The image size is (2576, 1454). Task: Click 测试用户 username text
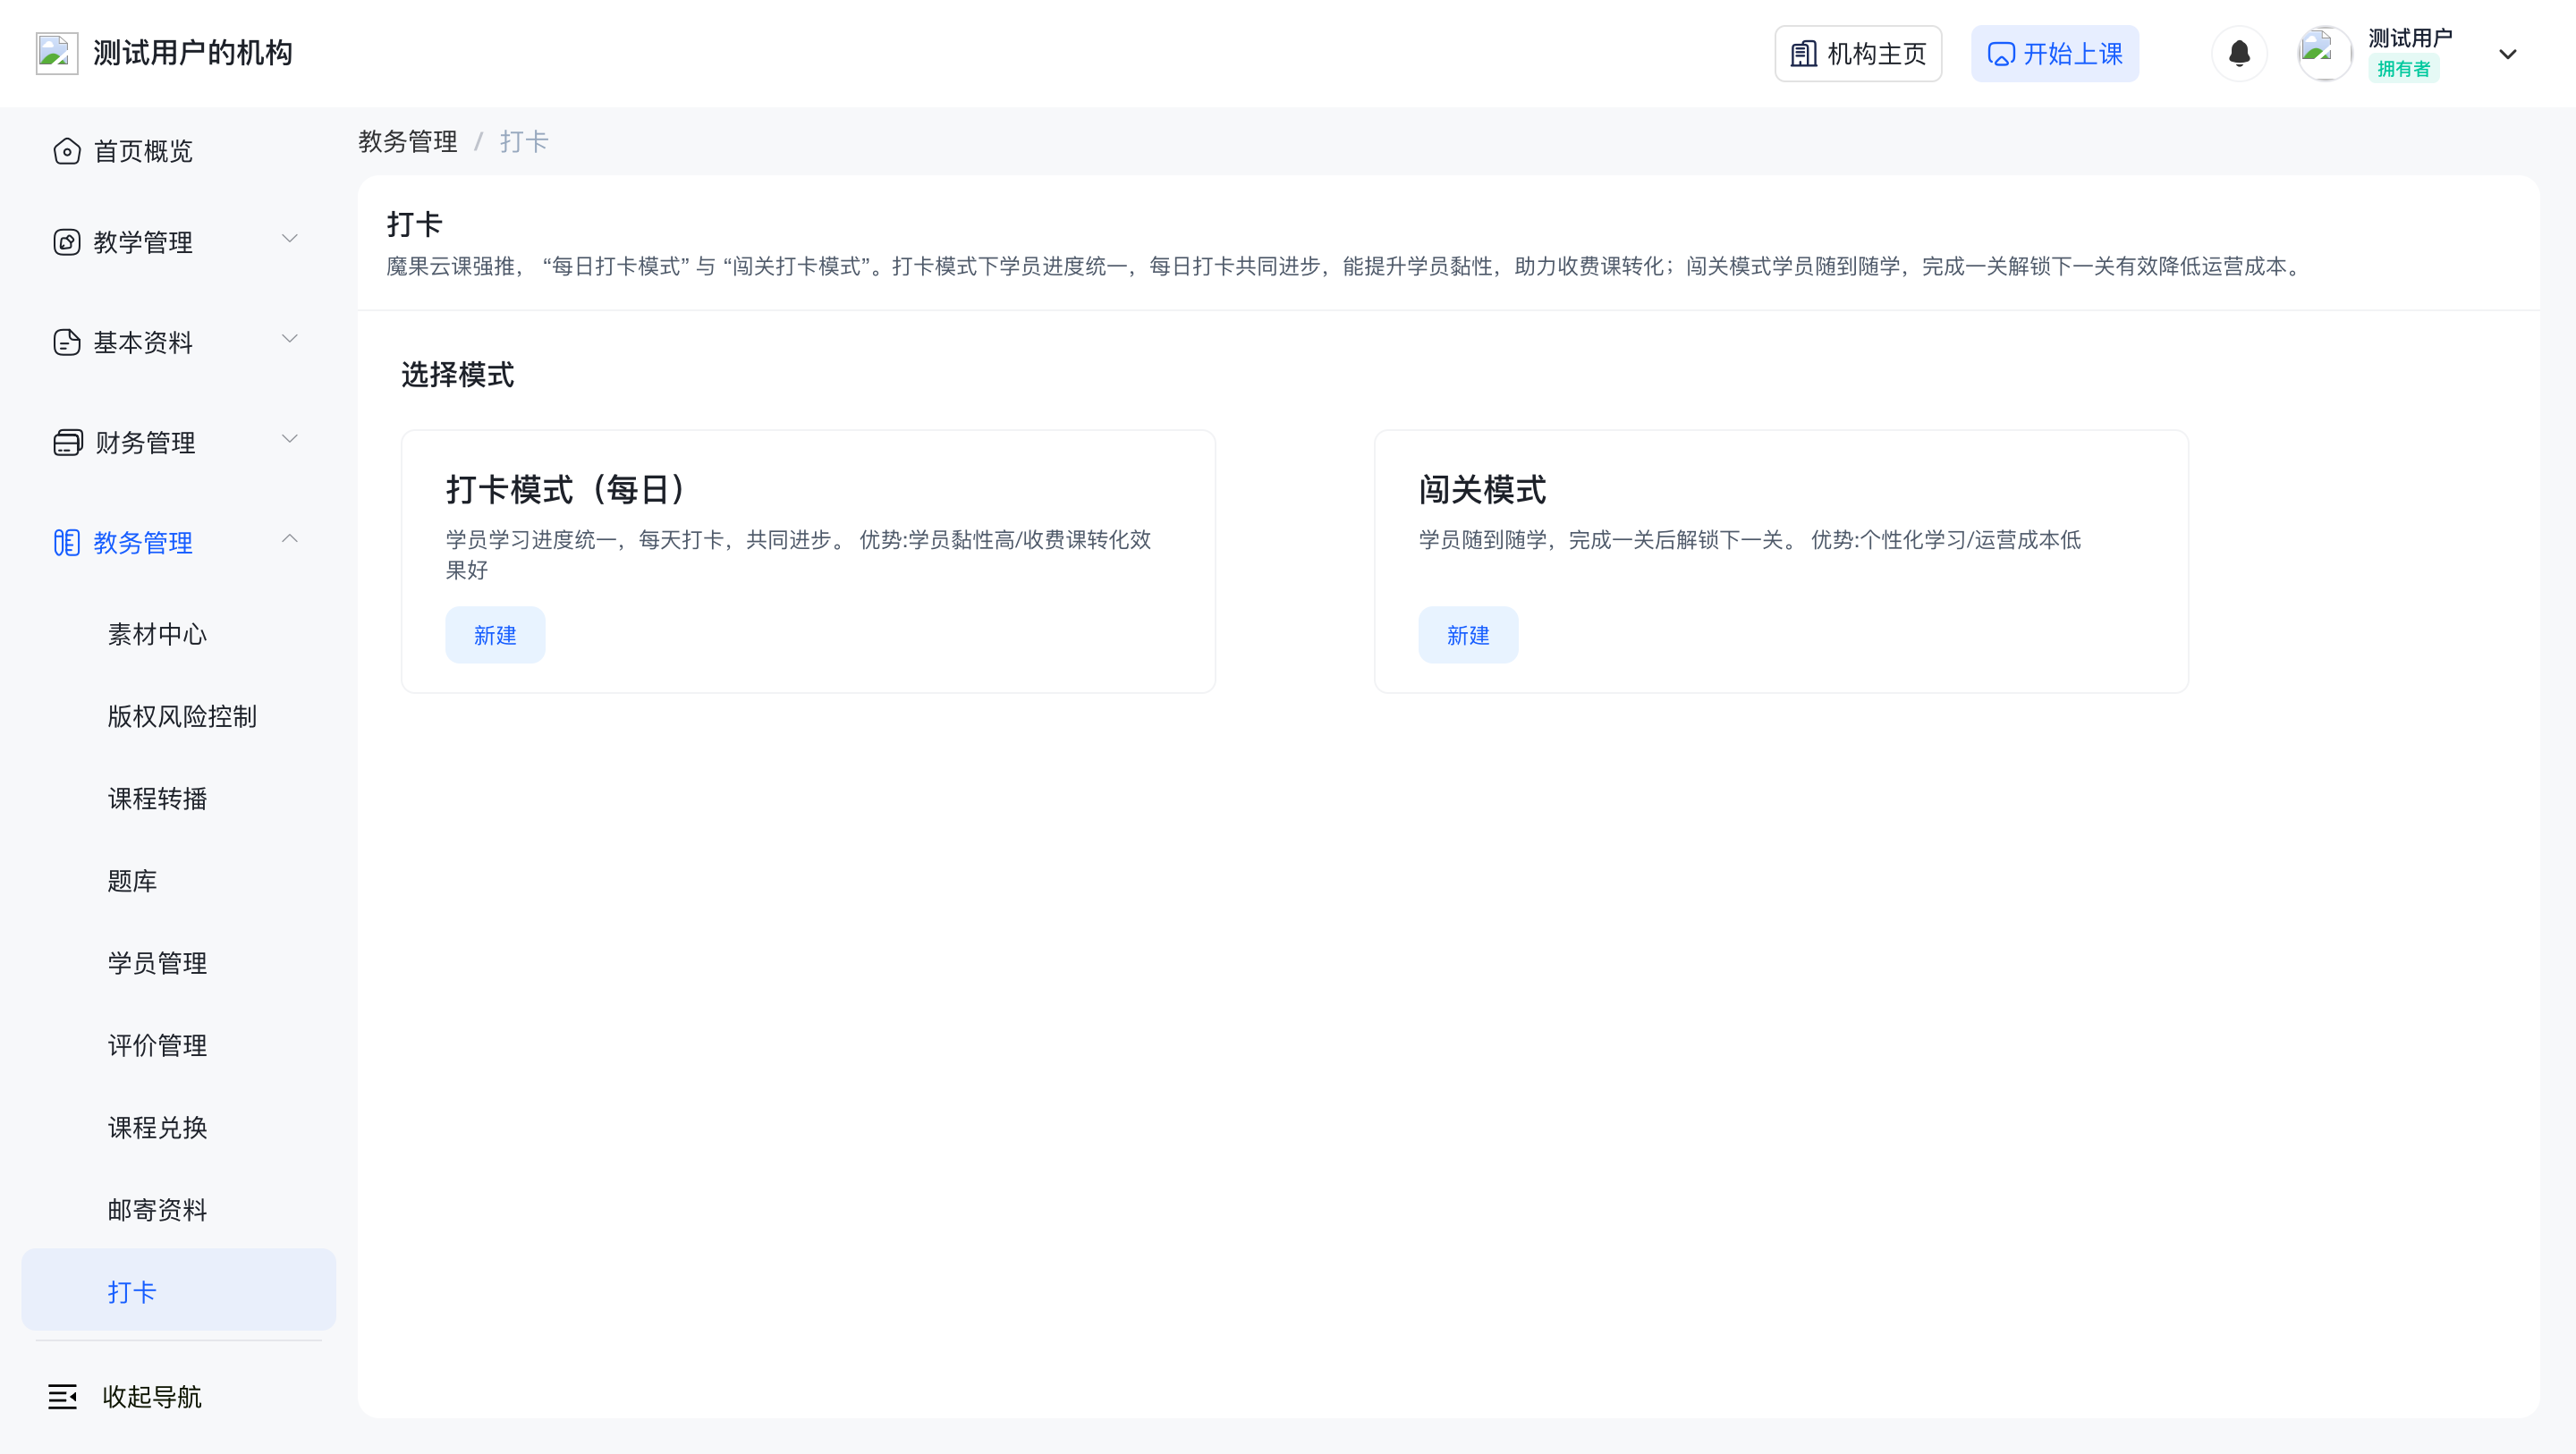(2410, 38)
